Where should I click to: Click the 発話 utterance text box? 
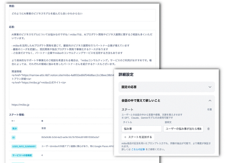tap(82, 15)
